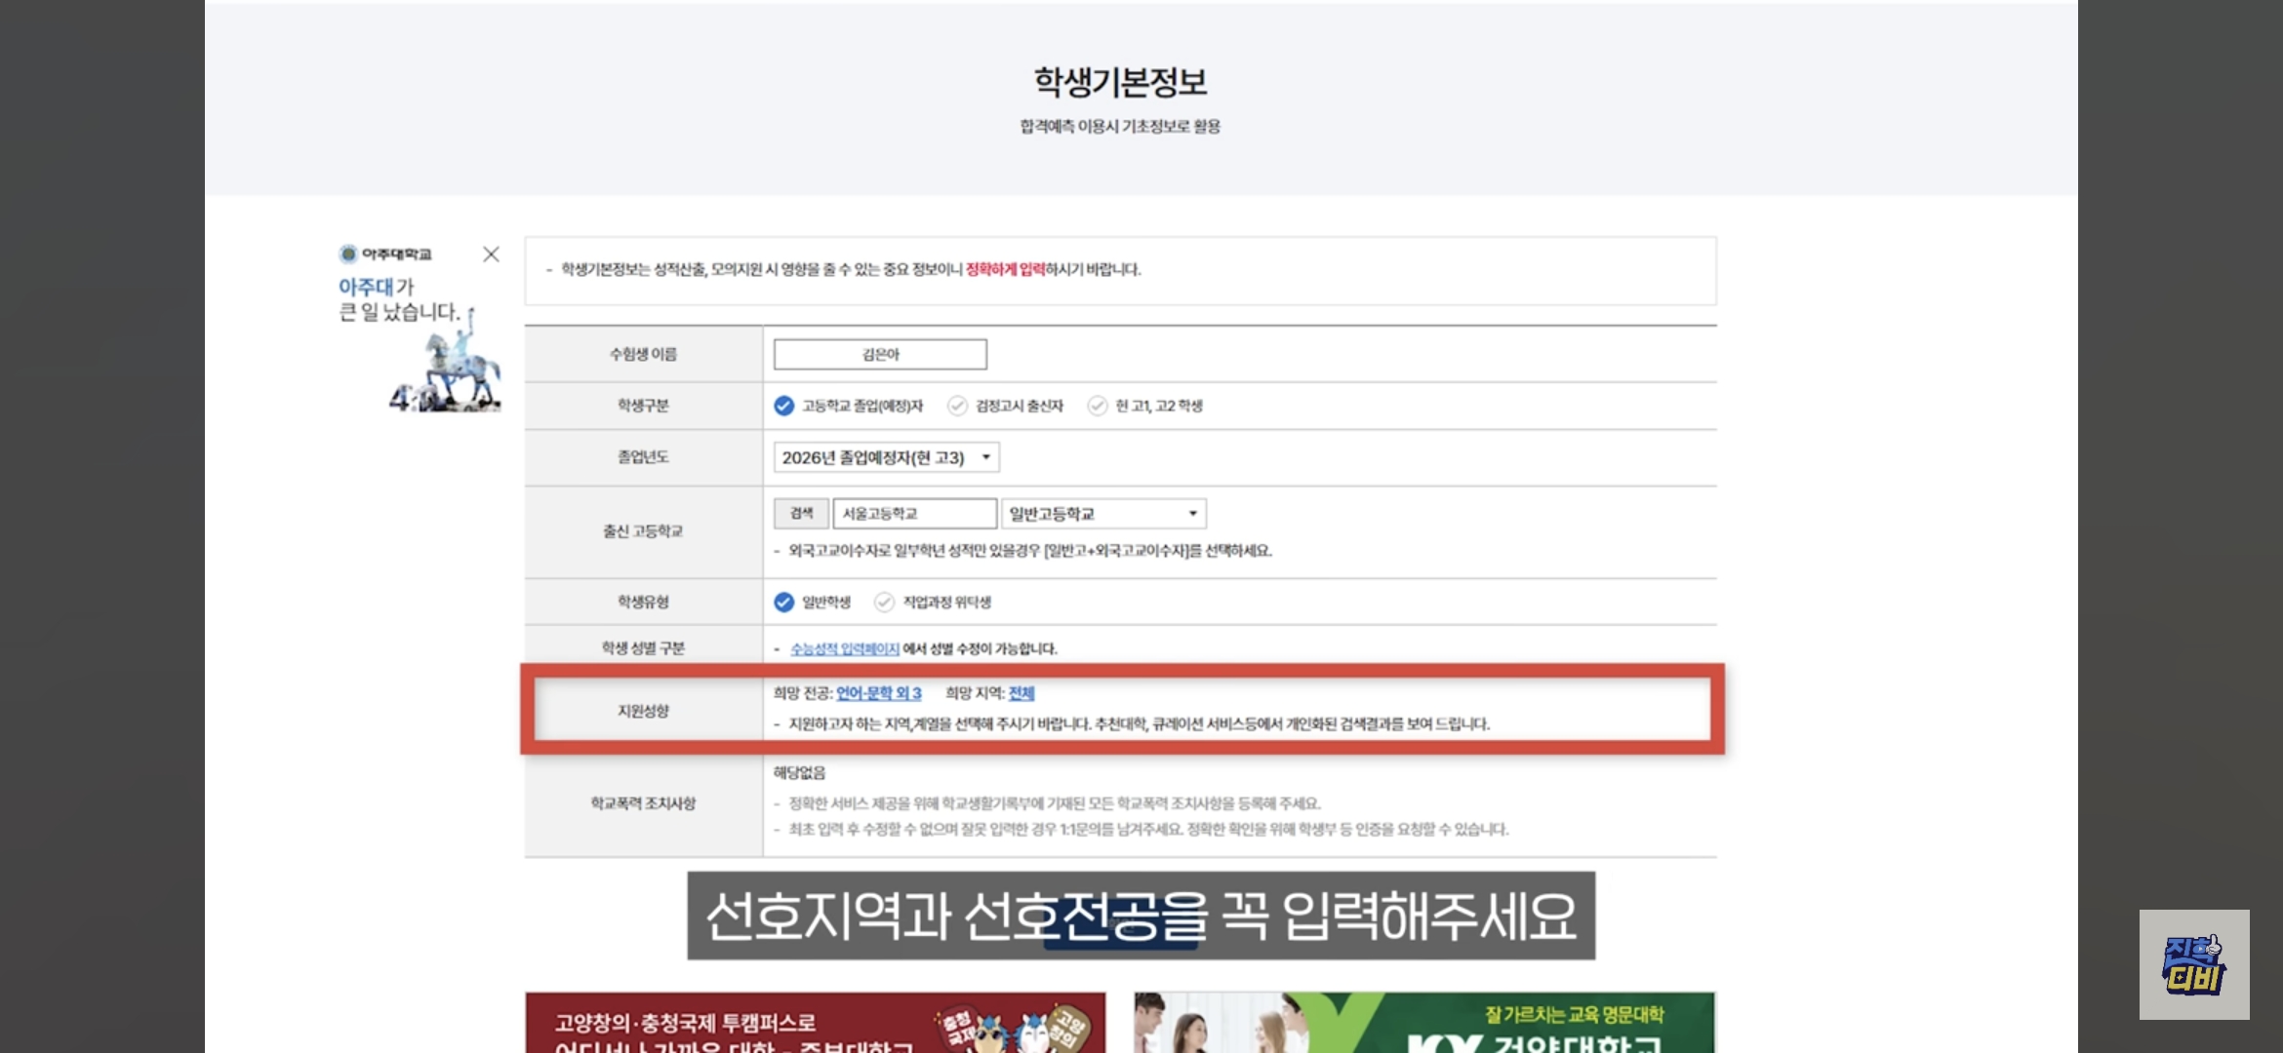Click the 수험생 이름 name input field

880,354
